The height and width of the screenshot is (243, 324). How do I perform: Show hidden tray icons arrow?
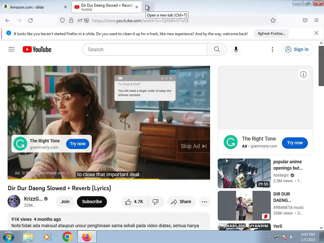tap(269, 237)
